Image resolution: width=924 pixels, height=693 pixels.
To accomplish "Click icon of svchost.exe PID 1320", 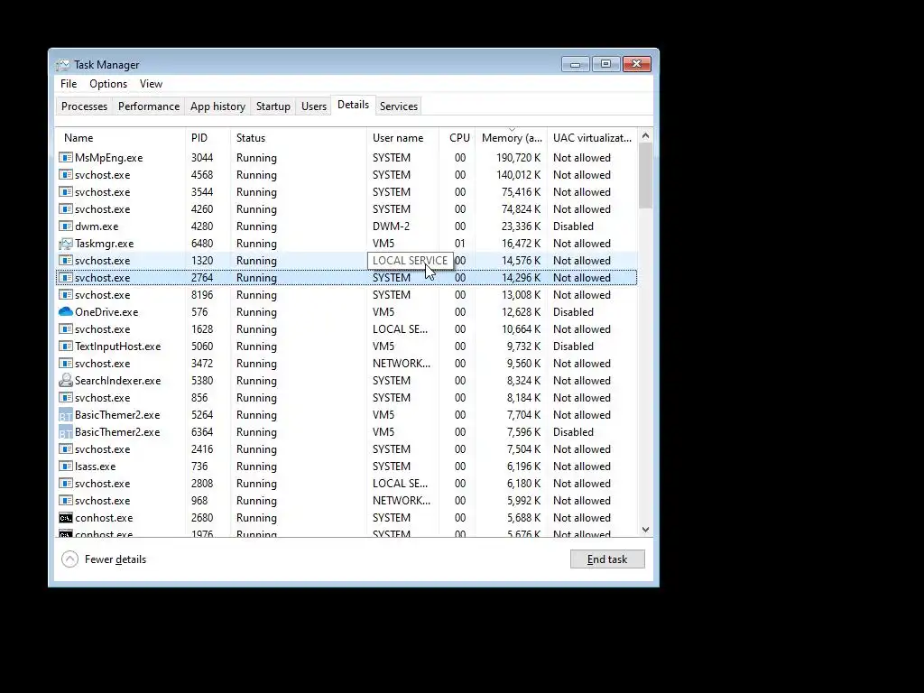I will [65, 261].
